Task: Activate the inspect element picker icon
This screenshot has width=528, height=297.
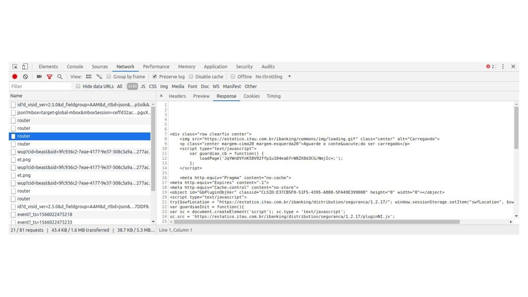Action: (x=15, y=67)
